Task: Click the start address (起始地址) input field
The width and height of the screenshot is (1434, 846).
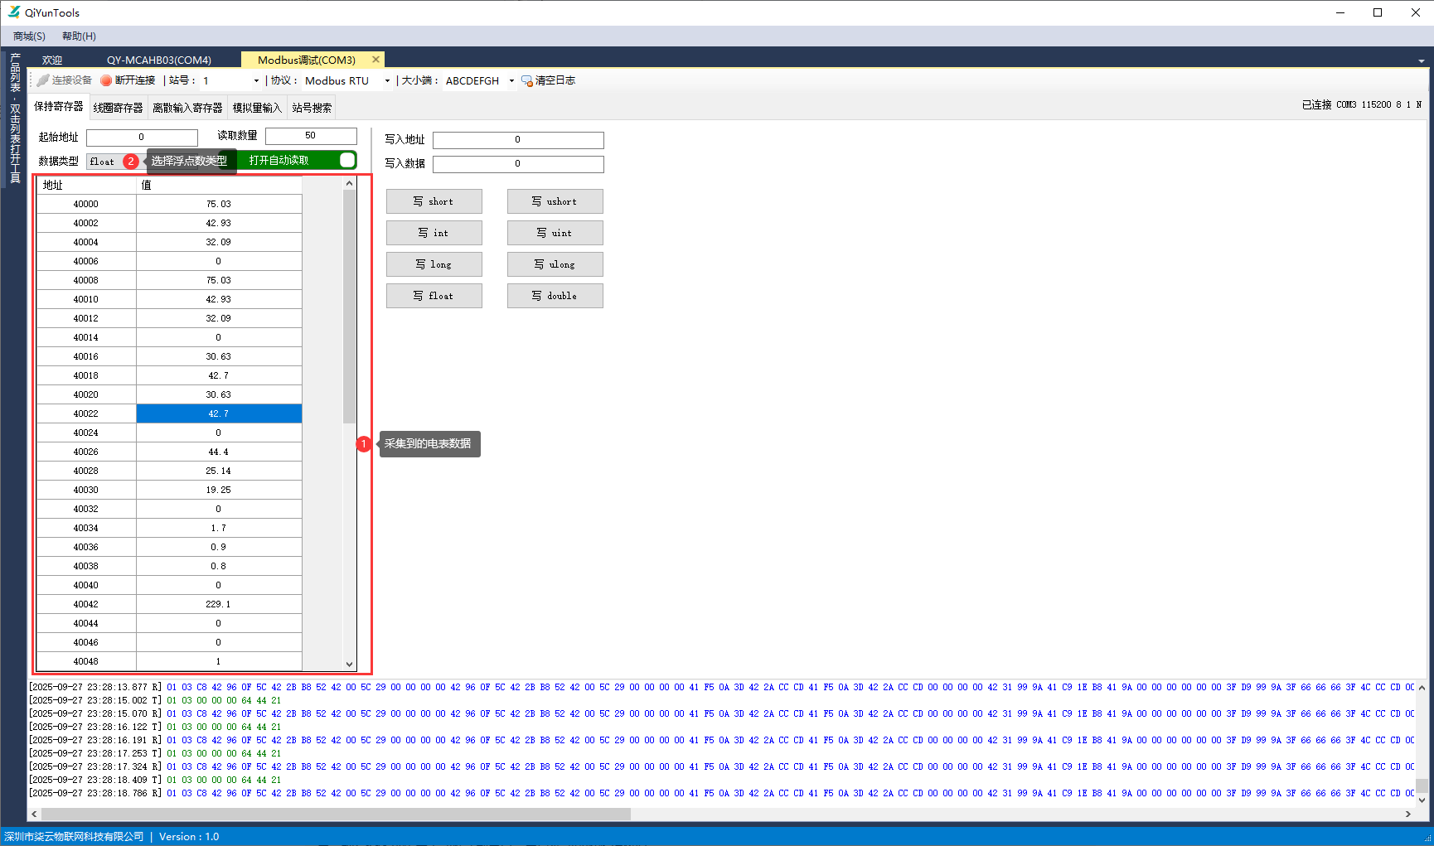Action: pos(142,138)
